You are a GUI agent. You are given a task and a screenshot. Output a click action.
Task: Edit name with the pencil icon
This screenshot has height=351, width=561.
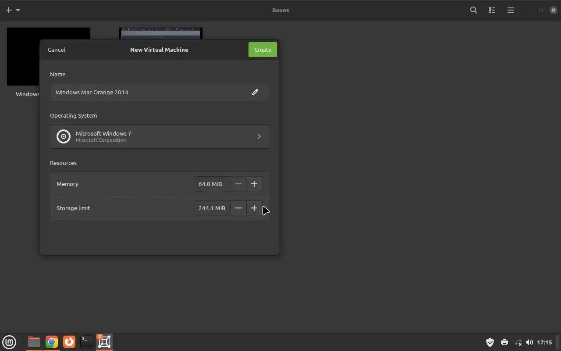[x=255, y=92]
